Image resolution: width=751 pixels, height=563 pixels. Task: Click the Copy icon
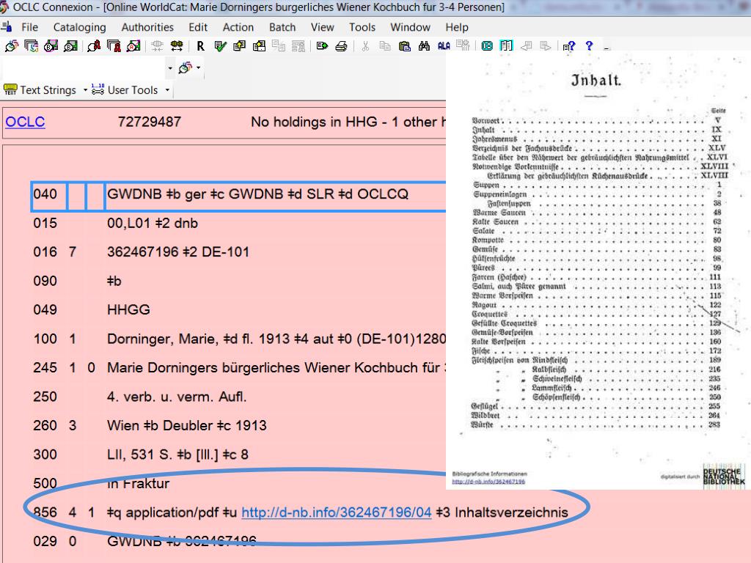click(x=384, y=46)
